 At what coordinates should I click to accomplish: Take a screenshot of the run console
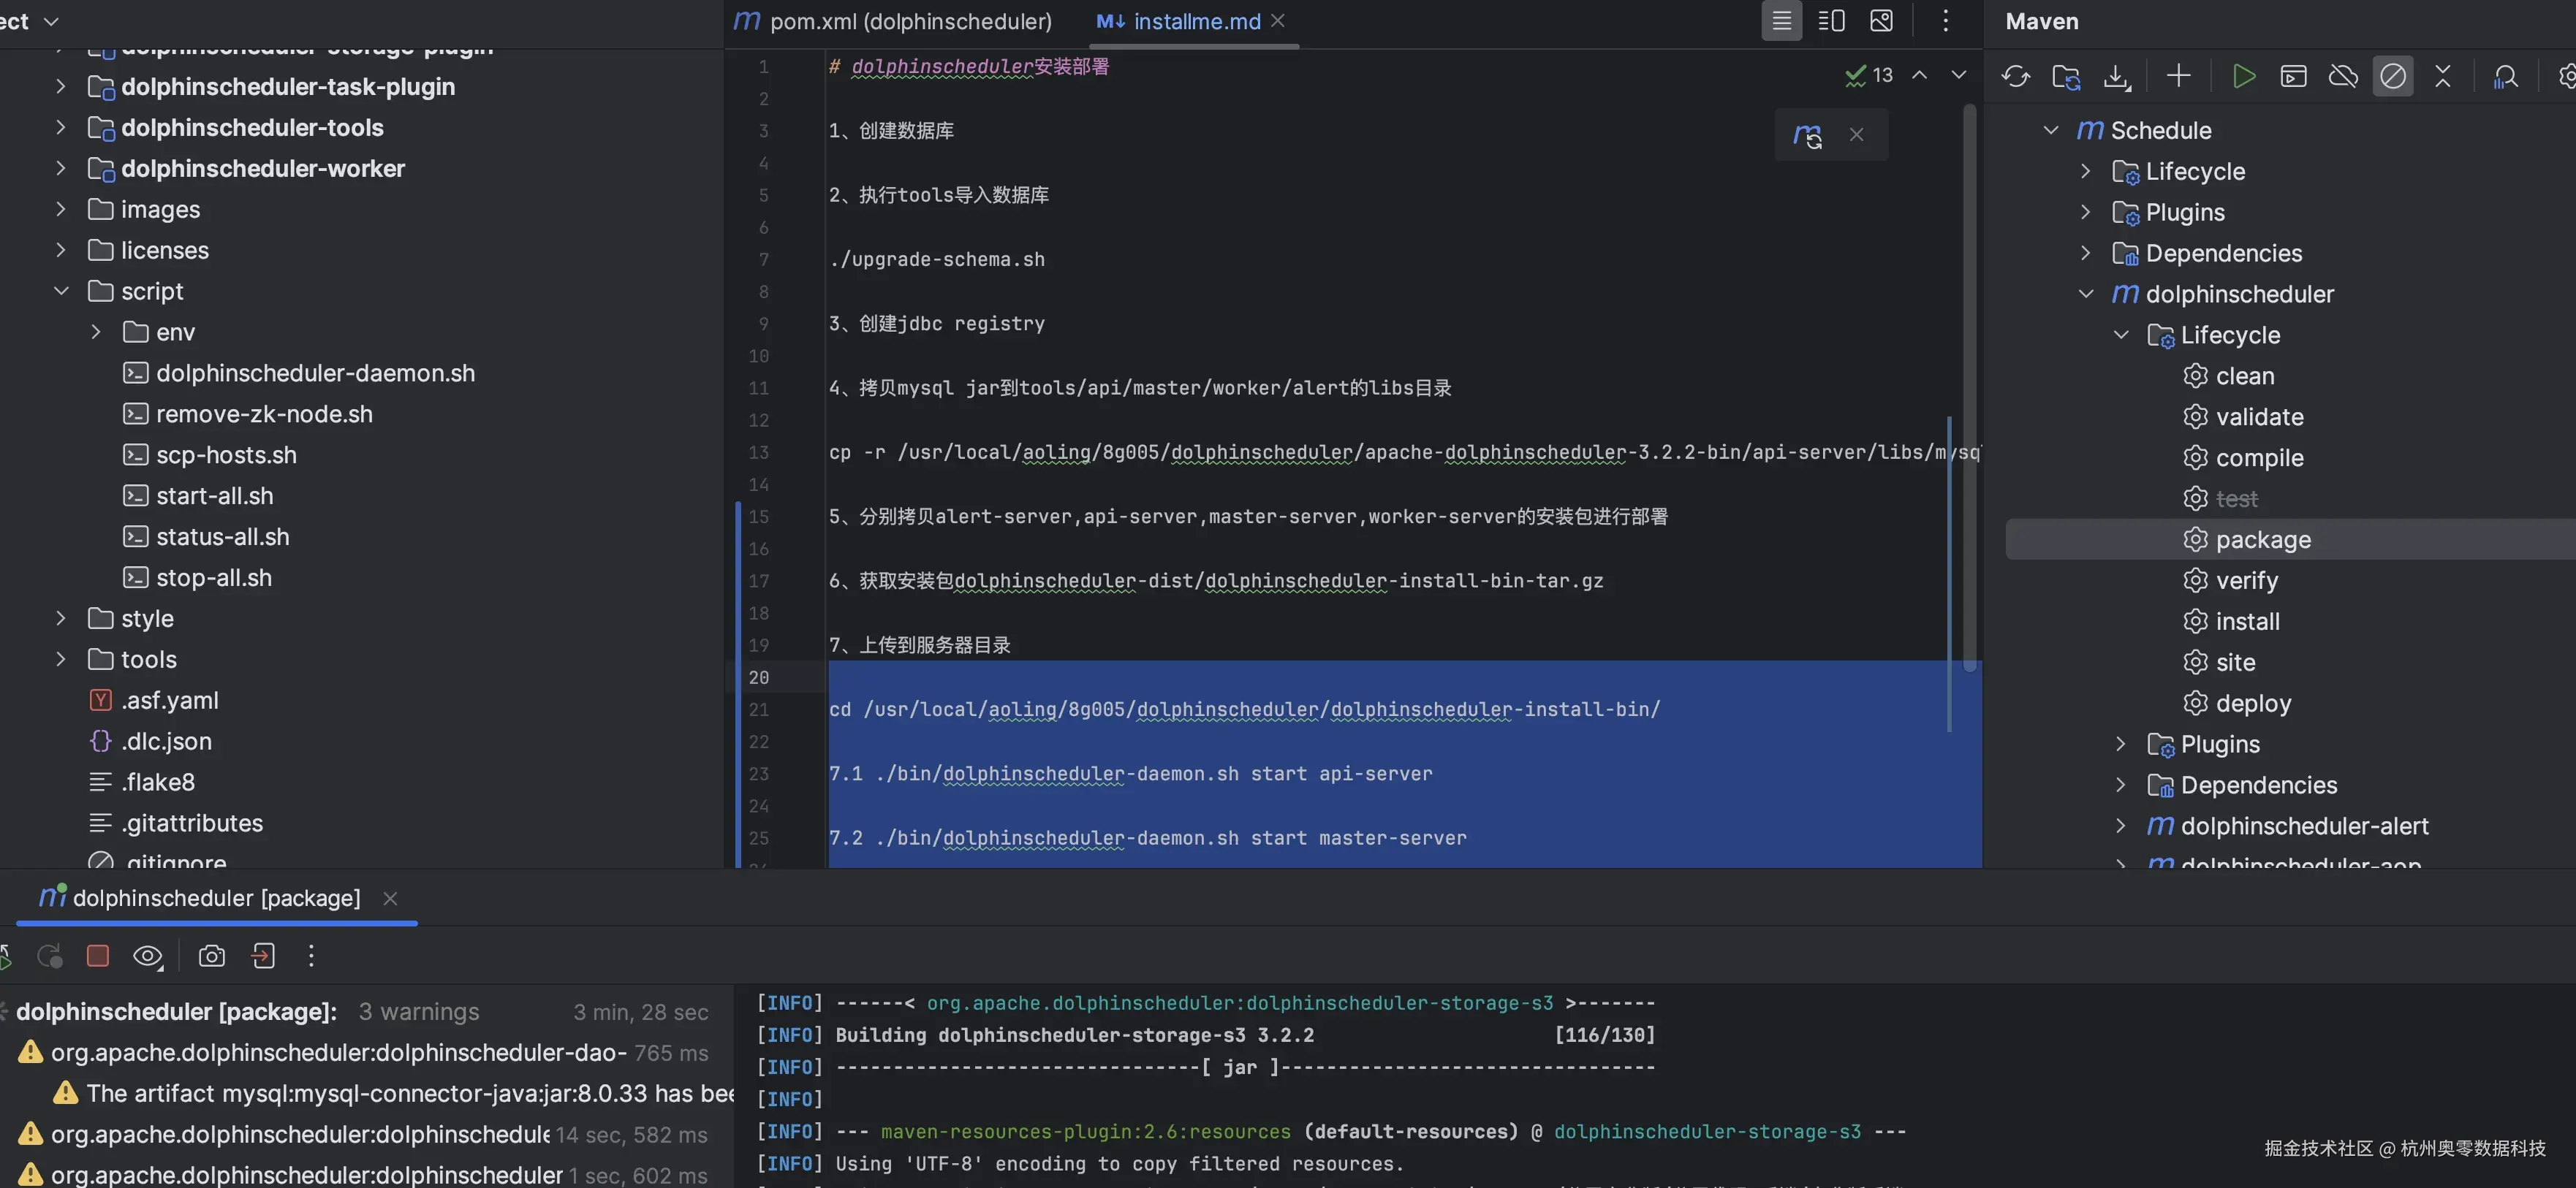[211, 955]
